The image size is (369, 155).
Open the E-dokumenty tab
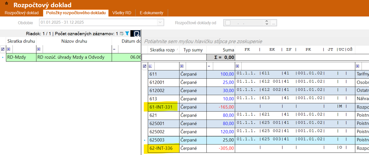coord(151,13)
